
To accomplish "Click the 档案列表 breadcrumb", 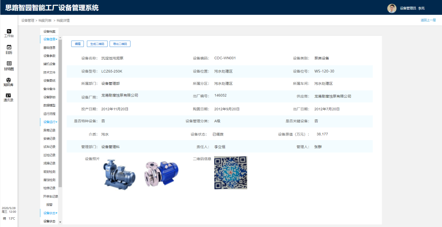I will click(x=44, y=21).
